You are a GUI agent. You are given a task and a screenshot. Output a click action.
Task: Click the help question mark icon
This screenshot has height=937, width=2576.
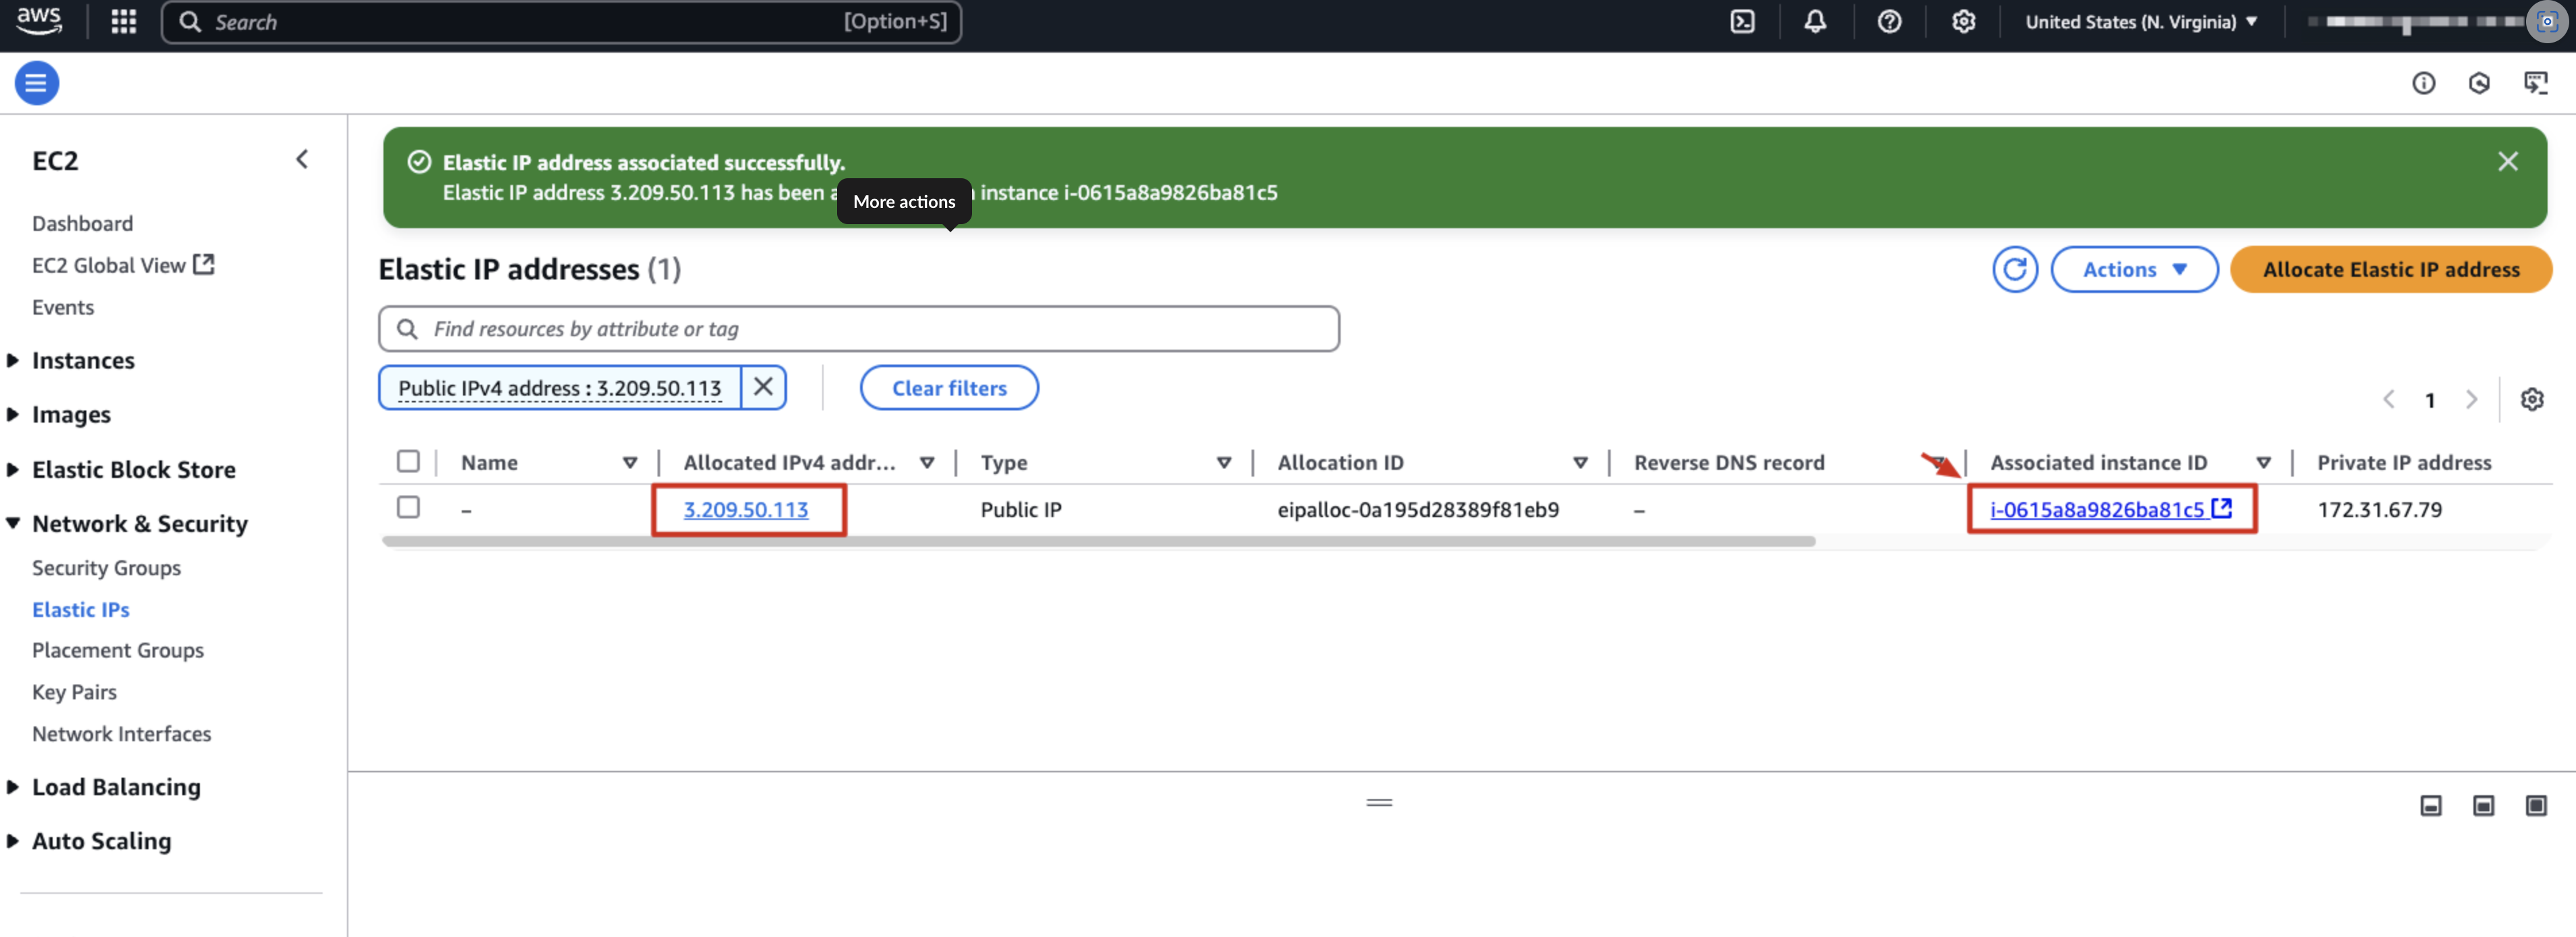[1889, 22]
